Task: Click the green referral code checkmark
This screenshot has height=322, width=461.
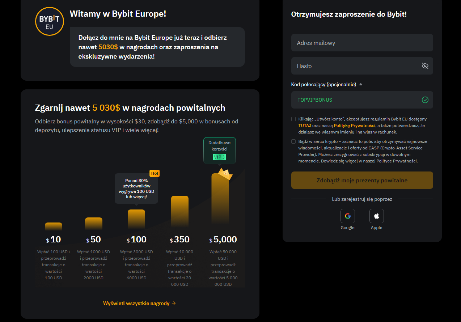Action: click(x=425, y=100)
